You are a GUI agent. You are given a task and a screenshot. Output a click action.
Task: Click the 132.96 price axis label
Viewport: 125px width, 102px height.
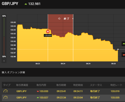click(x=13, y=57)
